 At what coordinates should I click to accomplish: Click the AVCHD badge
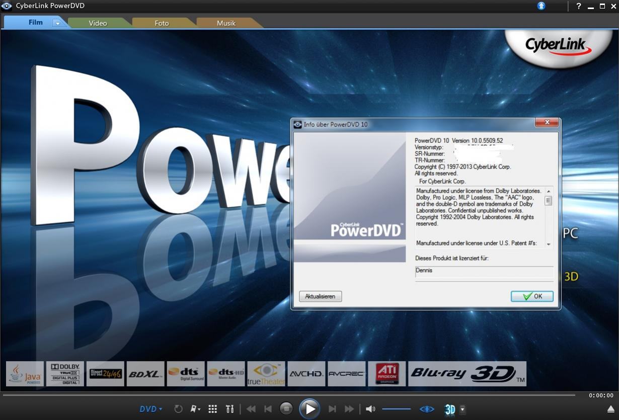click(306, 374)
